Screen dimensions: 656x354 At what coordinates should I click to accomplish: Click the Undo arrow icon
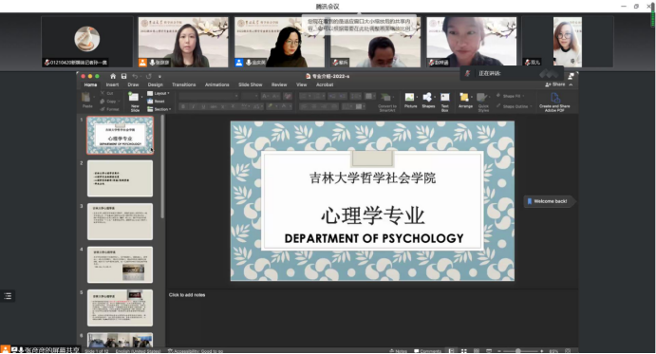[135, 76]
